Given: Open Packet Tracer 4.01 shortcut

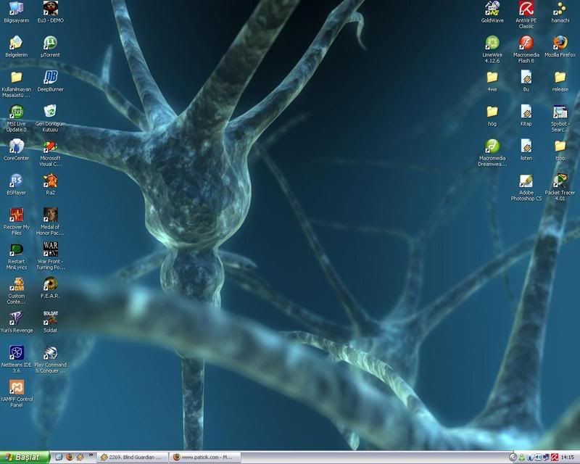Looking at the screenshot, I should [x=560, y=187].
